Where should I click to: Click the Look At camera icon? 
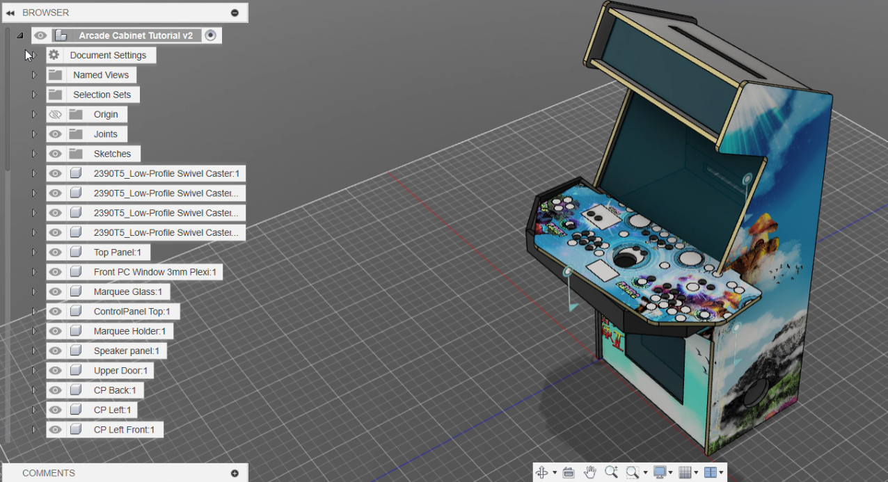point(568,472)
